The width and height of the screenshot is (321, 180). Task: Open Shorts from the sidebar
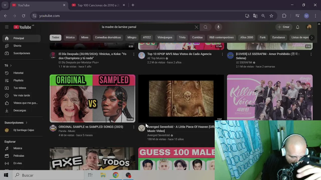[x=22, y=46]
